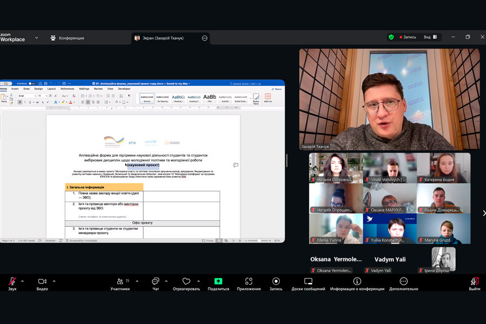Expand the Zoom Workplace dropdown chevron

pos(37,38)
